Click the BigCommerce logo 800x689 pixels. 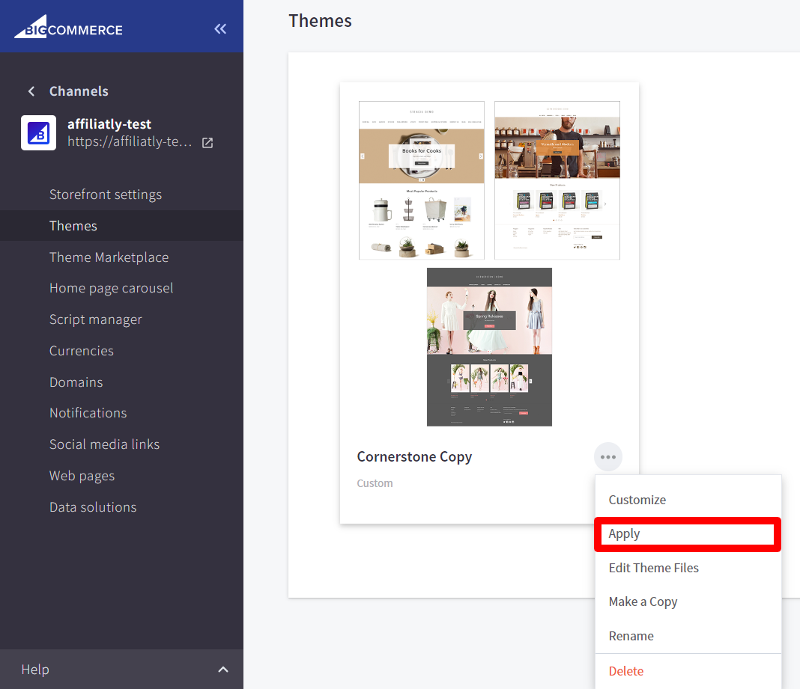(68, 27)
